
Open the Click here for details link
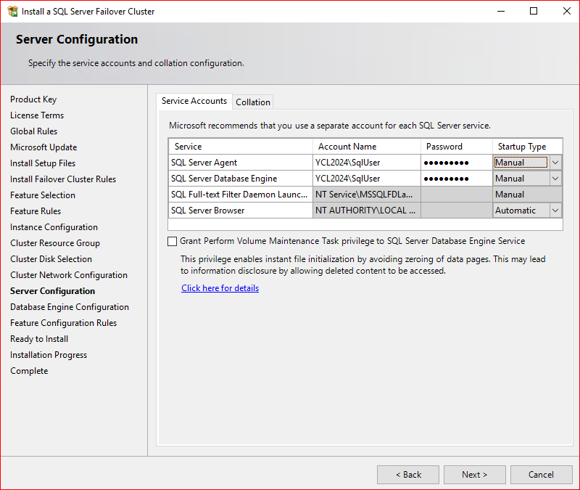(x=220, y=288)
